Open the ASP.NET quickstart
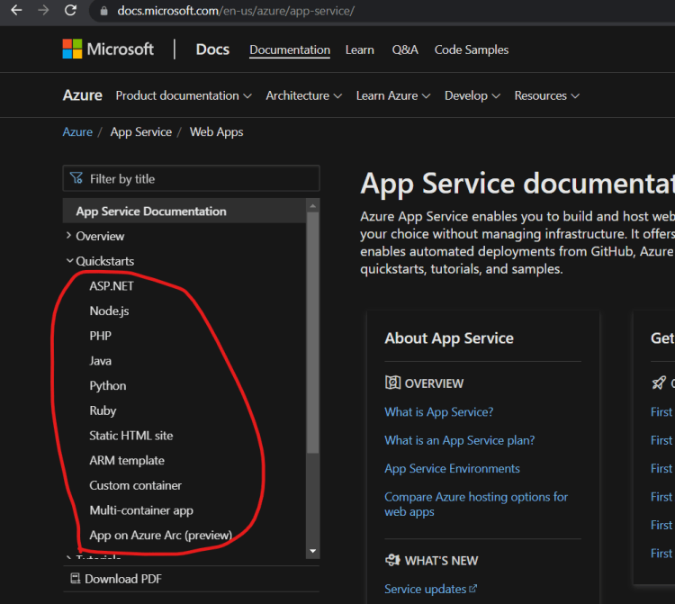The height and width of the screenshot is (604, 675). (112, 286)
